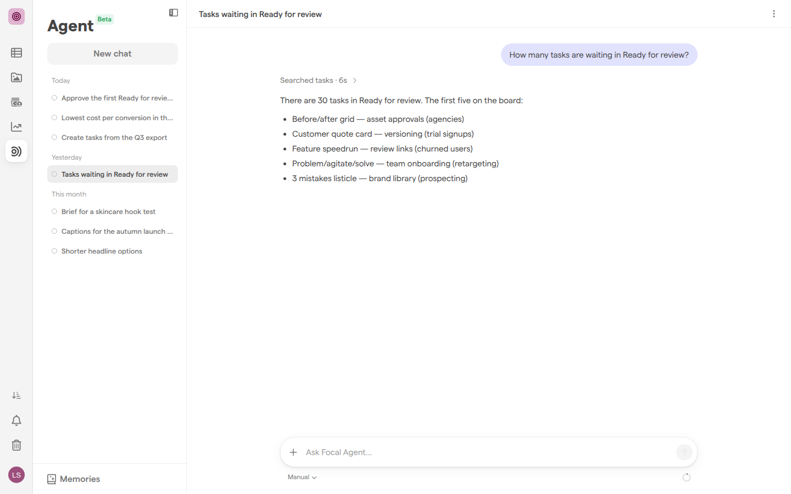Click the Feature speedrun task line
The height and width of the screenshot is (494, 791).
coord(382,149)
